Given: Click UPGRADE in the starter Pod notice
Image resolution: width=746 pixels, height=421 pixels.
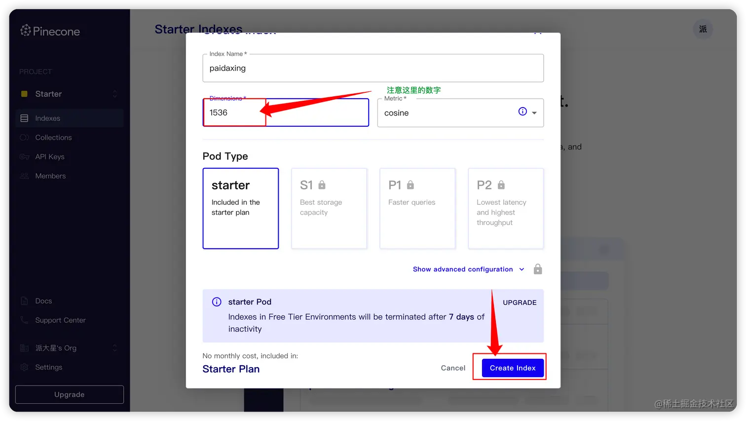Looking at the screenshot, I should tap(520, 303).
